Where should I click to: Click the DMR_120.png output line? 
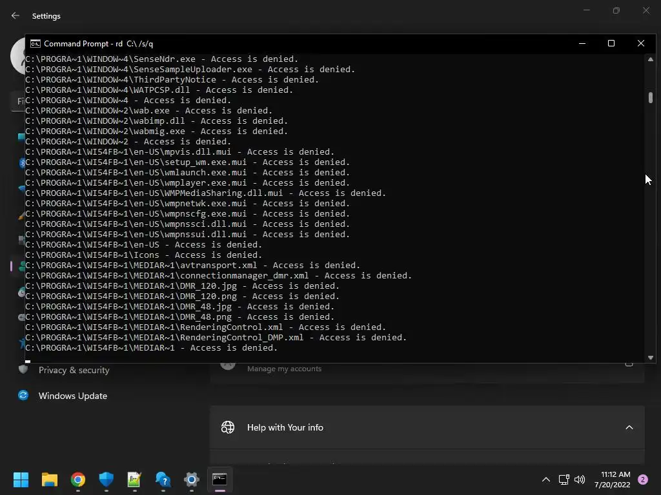[183, 296]
